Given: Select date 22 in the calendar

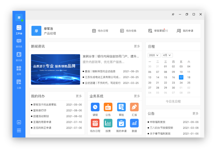Looking at the screenshot, I should pyautogui.click(x=165, y=83).
